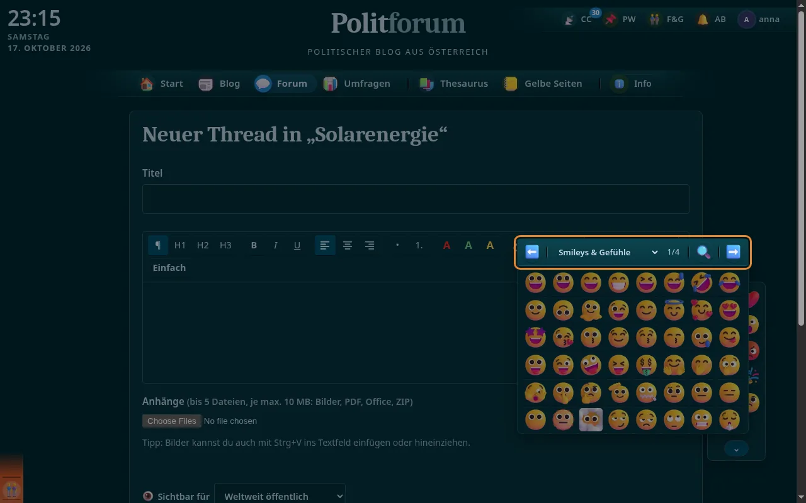
Task: Open the AB bell notifications
Action: (712, 19)
